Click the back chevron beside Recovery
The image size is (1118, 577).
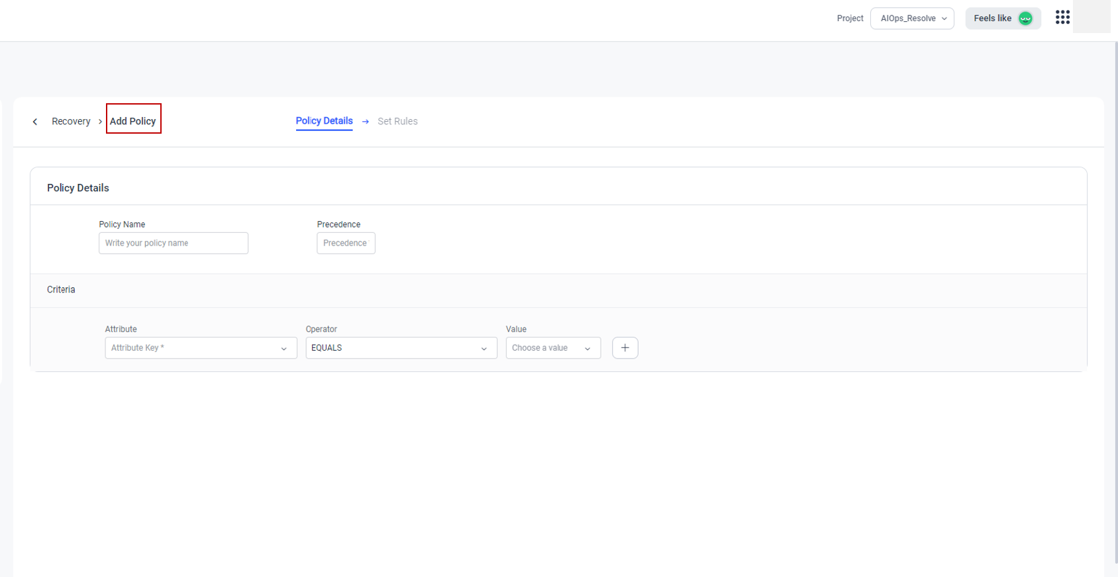pos(35,122)
